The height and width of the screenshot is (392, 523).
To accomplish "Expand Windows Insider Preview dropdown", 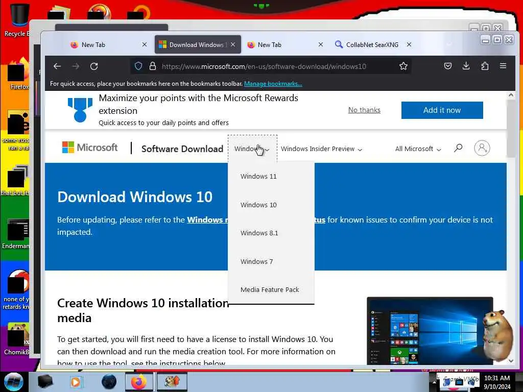I will 322,149.
